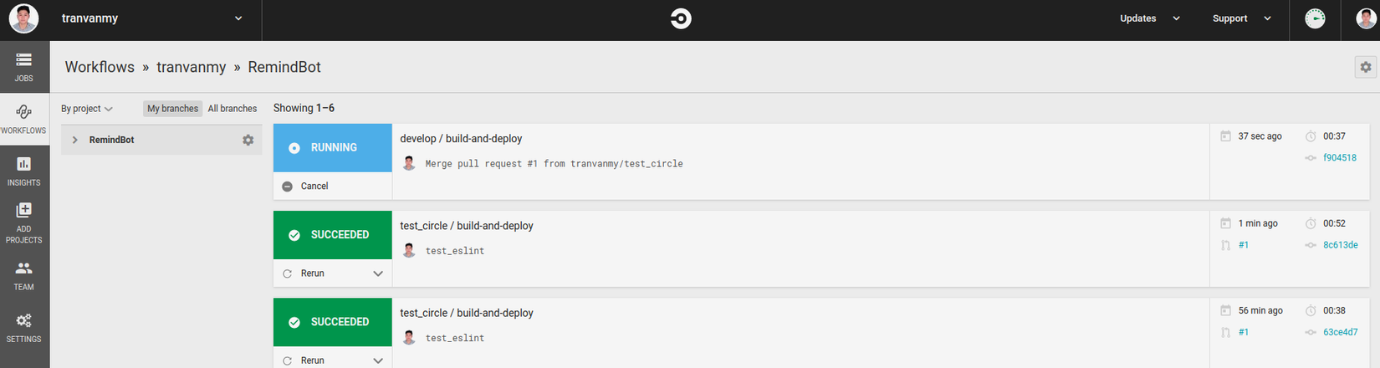Open the By project dropdown
This screenshot has width=1380, height=368.
click(86, 109)
